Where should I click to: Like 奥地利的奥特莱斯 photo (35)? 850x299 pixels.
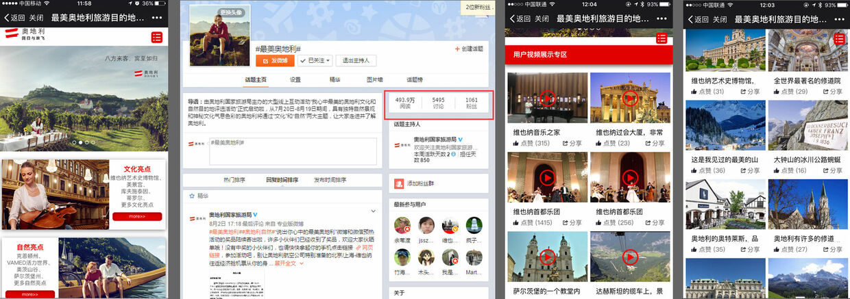pyautogui.click(x=707, y=250)
